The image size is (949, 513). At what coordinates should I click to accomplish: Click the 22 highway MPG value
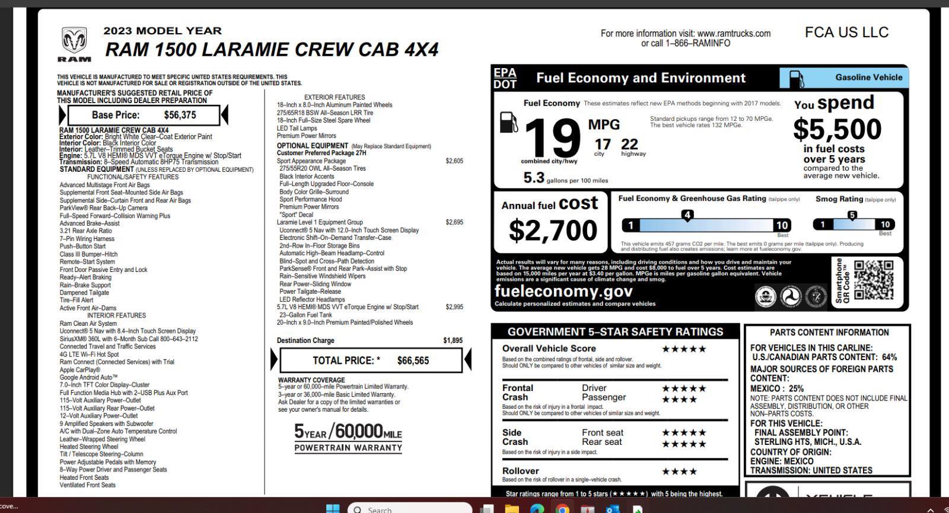[629, 145]
